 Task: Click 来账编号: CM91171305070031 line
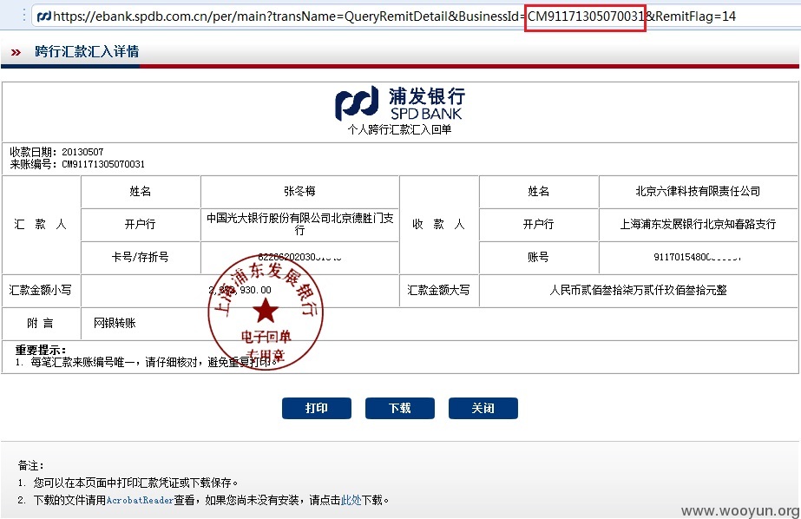point(77,164)
